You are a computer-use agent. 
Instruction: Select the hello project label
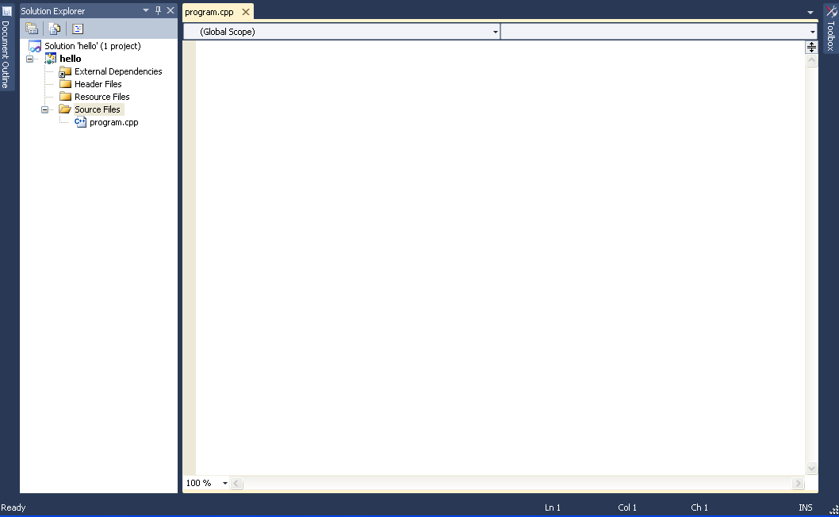70,59
